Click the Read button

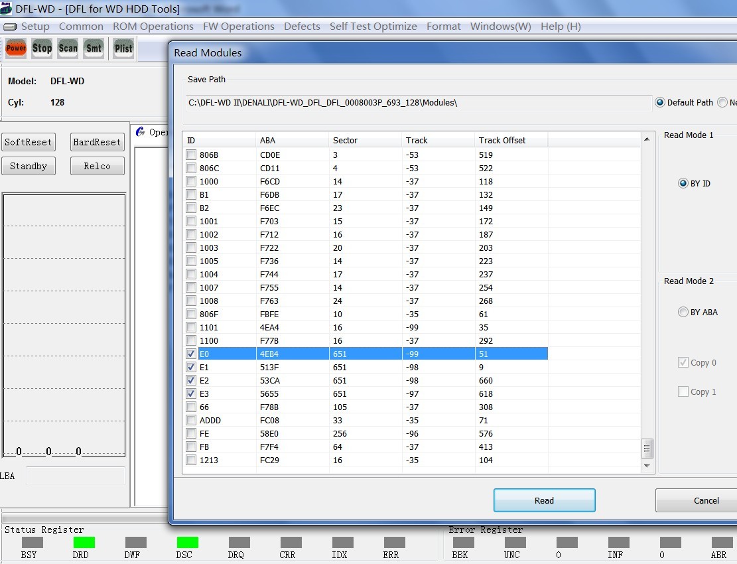pyautogui.click(x=544, y=500)
